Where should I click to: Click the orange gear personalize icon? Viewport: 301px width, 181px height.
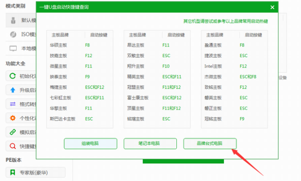click(13, 118)
